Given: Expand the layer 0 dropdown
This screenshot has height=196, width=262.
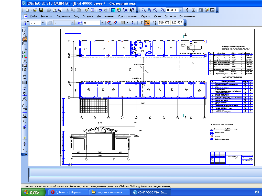Looking at the screenshot, I should click(102, 23).
